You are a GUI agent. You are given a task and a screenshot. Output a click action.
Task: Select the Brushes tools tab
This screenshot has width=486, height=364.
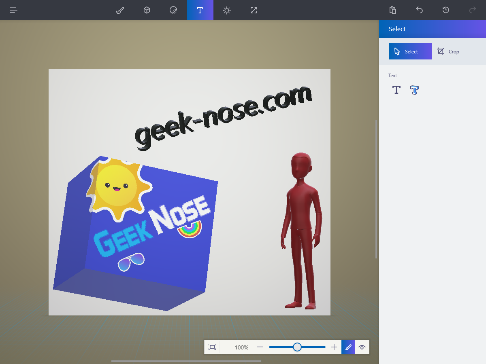[x=120, y=10]
